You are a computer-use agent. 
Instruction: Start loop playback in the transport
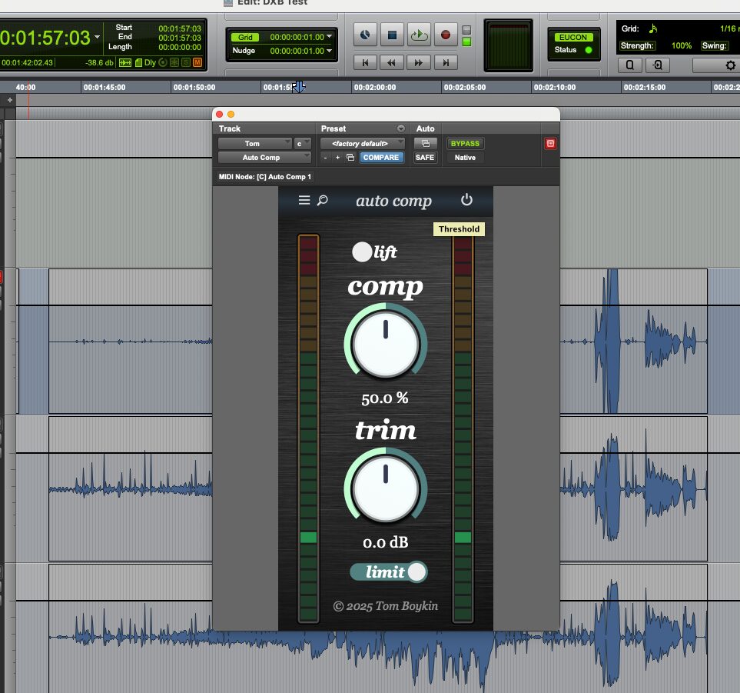(419, 35)
